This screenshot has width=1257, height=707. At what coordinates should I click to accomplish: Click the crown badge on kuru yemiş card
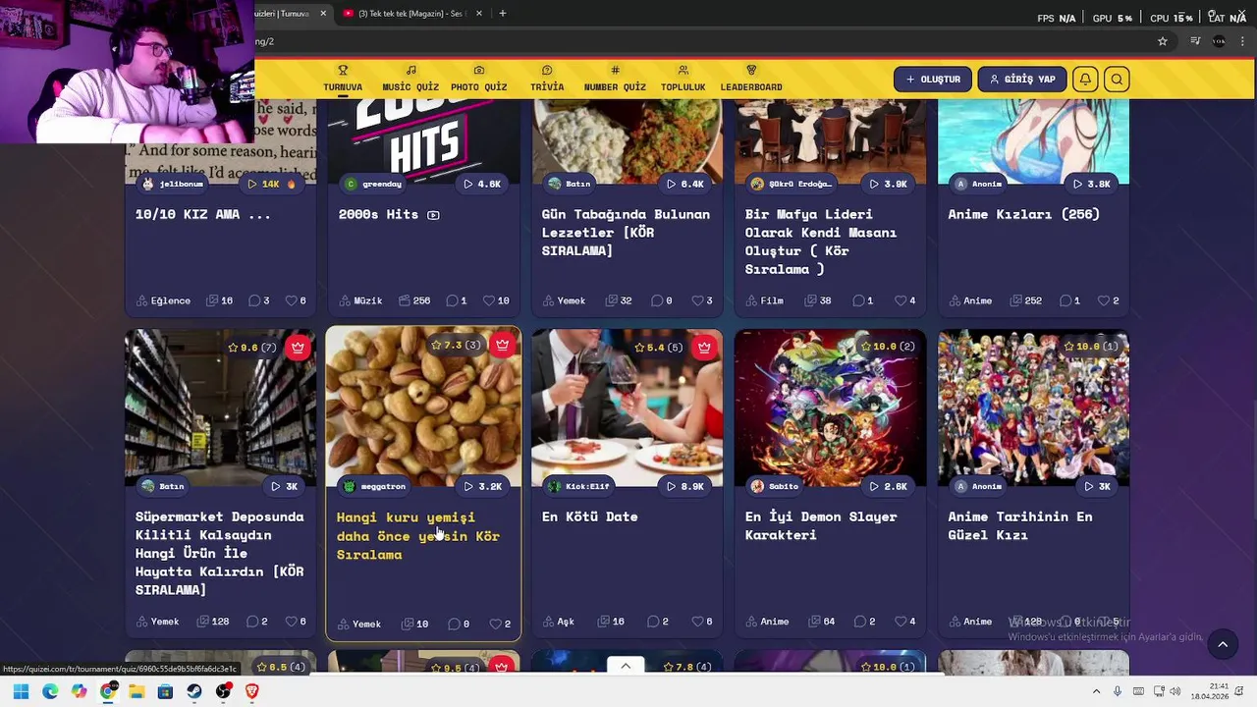pos(502,345)
